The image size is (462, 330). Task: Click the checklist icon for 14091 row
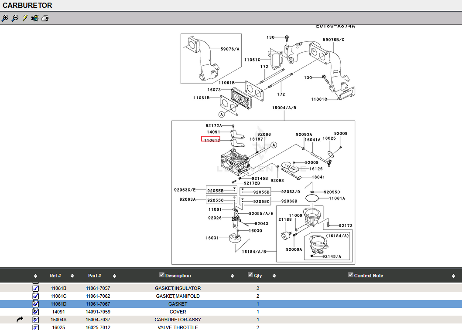point(36,312)
